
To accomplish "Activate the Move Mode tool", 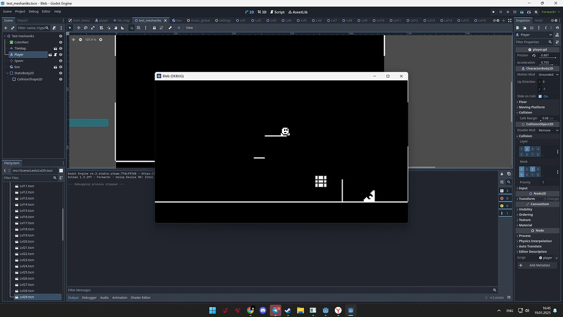I will pos(79,28).
